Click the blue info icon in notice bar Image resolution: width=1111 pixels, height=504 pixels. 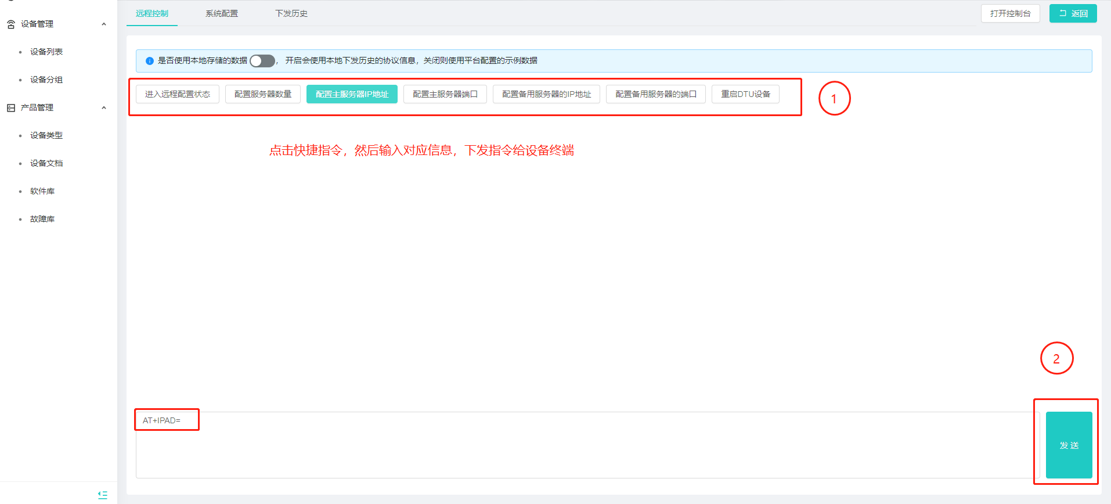[150, 61]
